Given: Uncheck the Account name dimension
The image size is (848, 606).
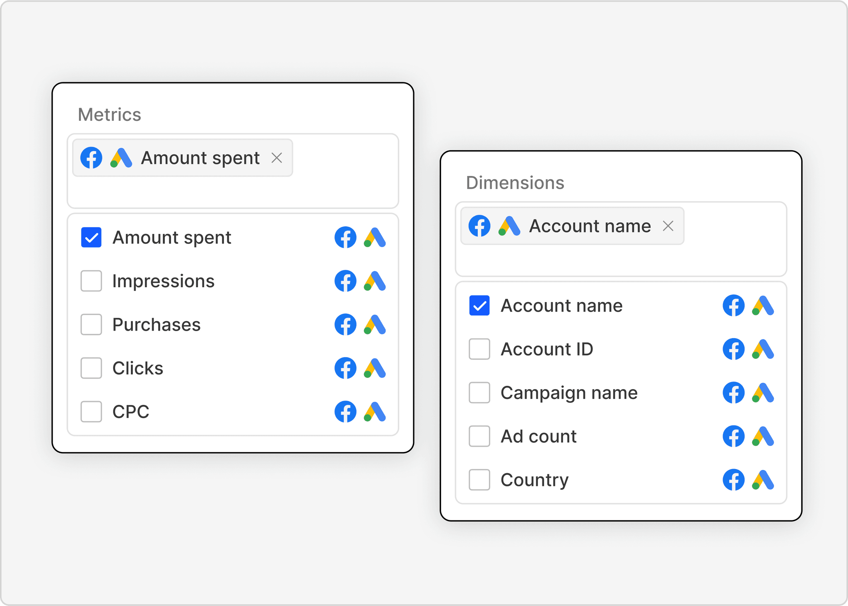Looking at the screenshot, I should [479, 305].
